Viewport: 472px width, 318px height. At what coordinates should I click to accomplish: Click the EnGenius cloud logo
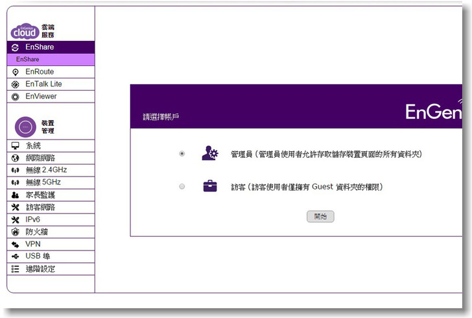[25, 31]
